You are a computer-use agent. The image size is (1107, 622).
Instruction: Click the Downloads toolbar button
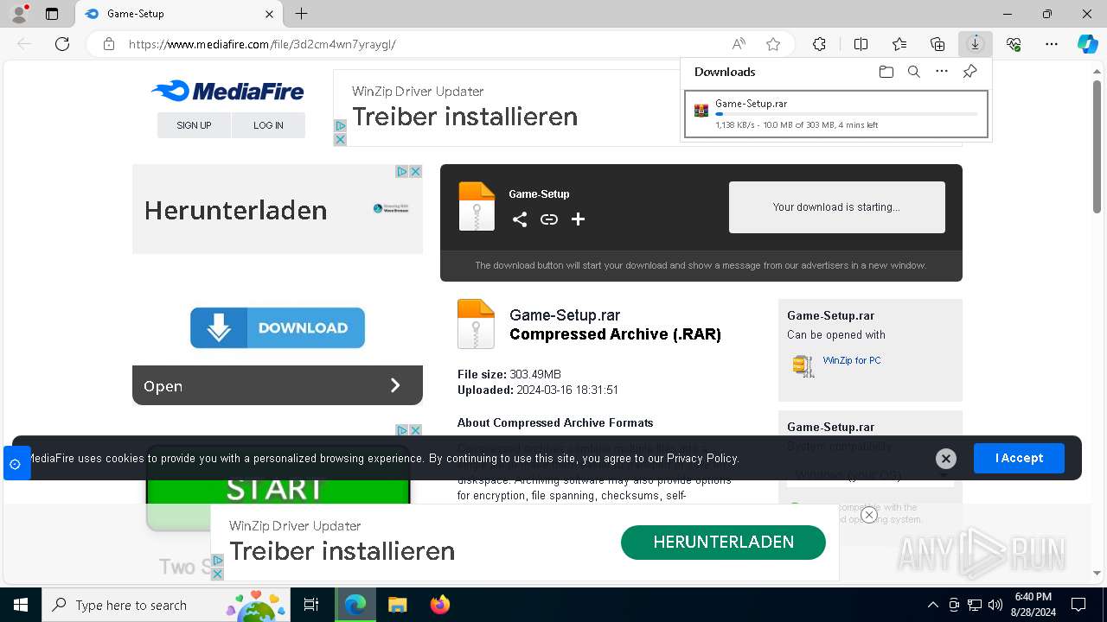coord(976,44)
